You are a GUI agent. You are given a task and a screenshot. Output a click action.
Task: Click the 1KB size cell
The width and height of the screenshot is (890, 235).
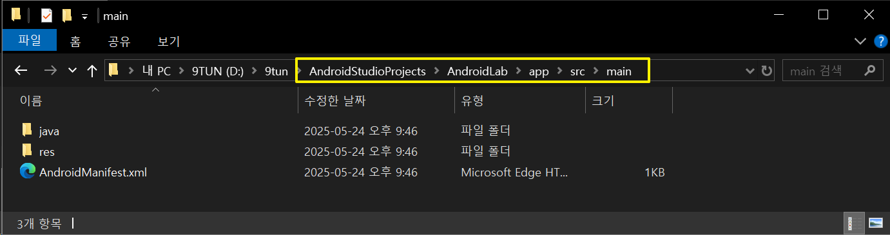pyautogui.click(x=654, y=173)
